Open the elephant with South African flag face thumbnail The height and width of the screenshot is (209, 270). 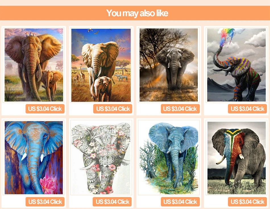click(x=236, y=158)
